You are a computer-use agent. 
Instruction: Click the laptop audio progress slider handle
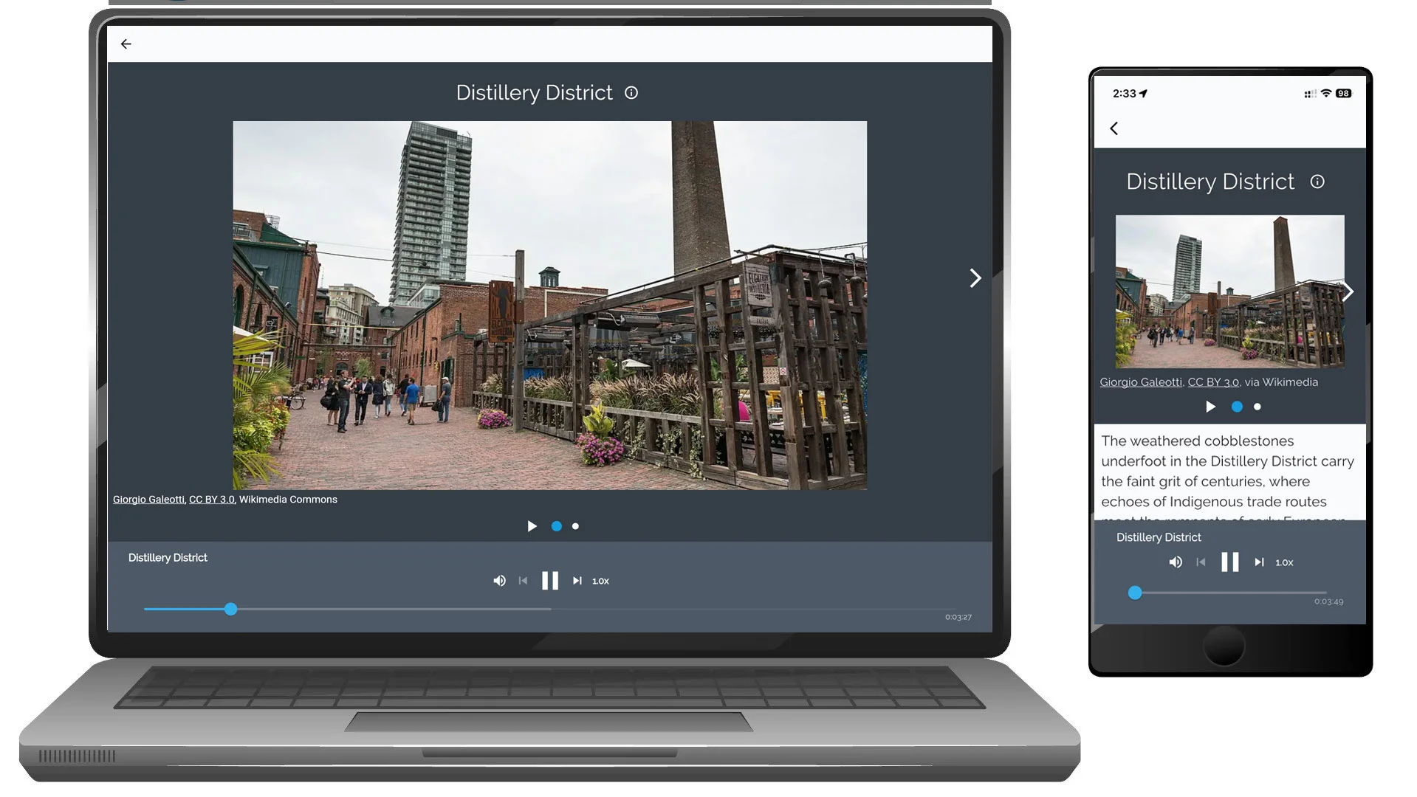coord(231,609)
